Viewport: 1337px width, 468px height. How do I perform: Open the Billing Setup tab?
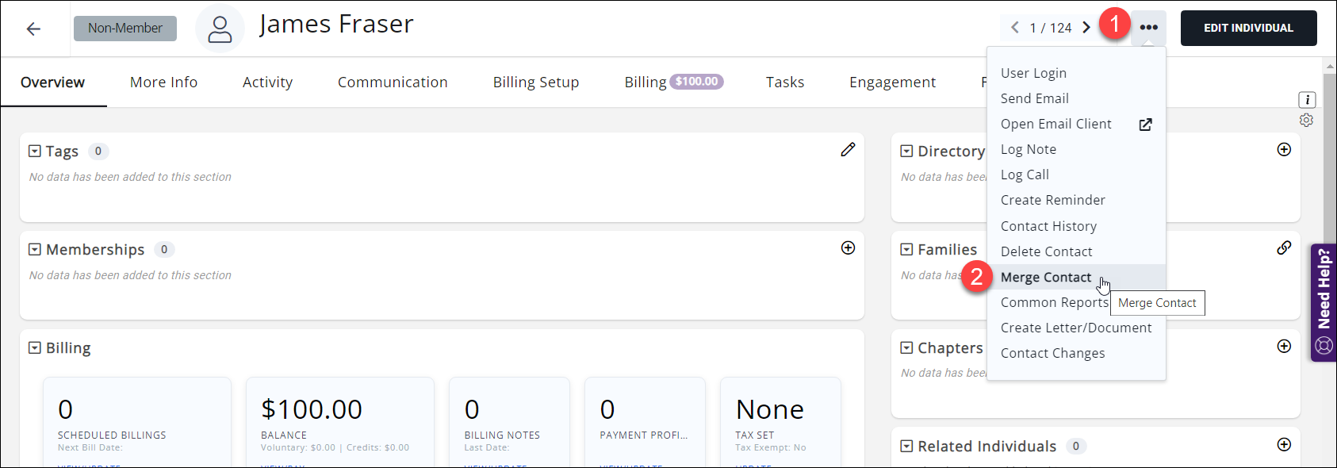coord(536,82)
